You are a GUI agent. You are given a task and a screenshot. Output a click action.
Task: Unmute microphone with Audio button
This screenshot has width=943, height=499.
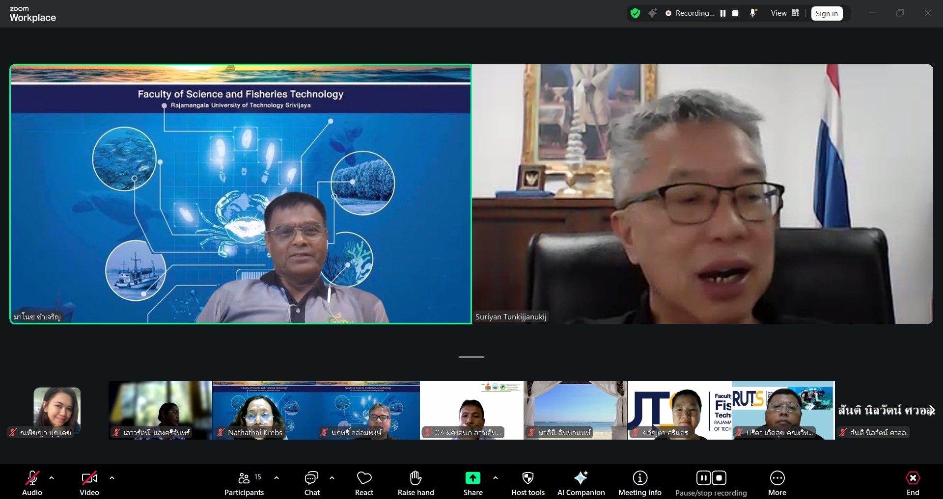[32, 483]
